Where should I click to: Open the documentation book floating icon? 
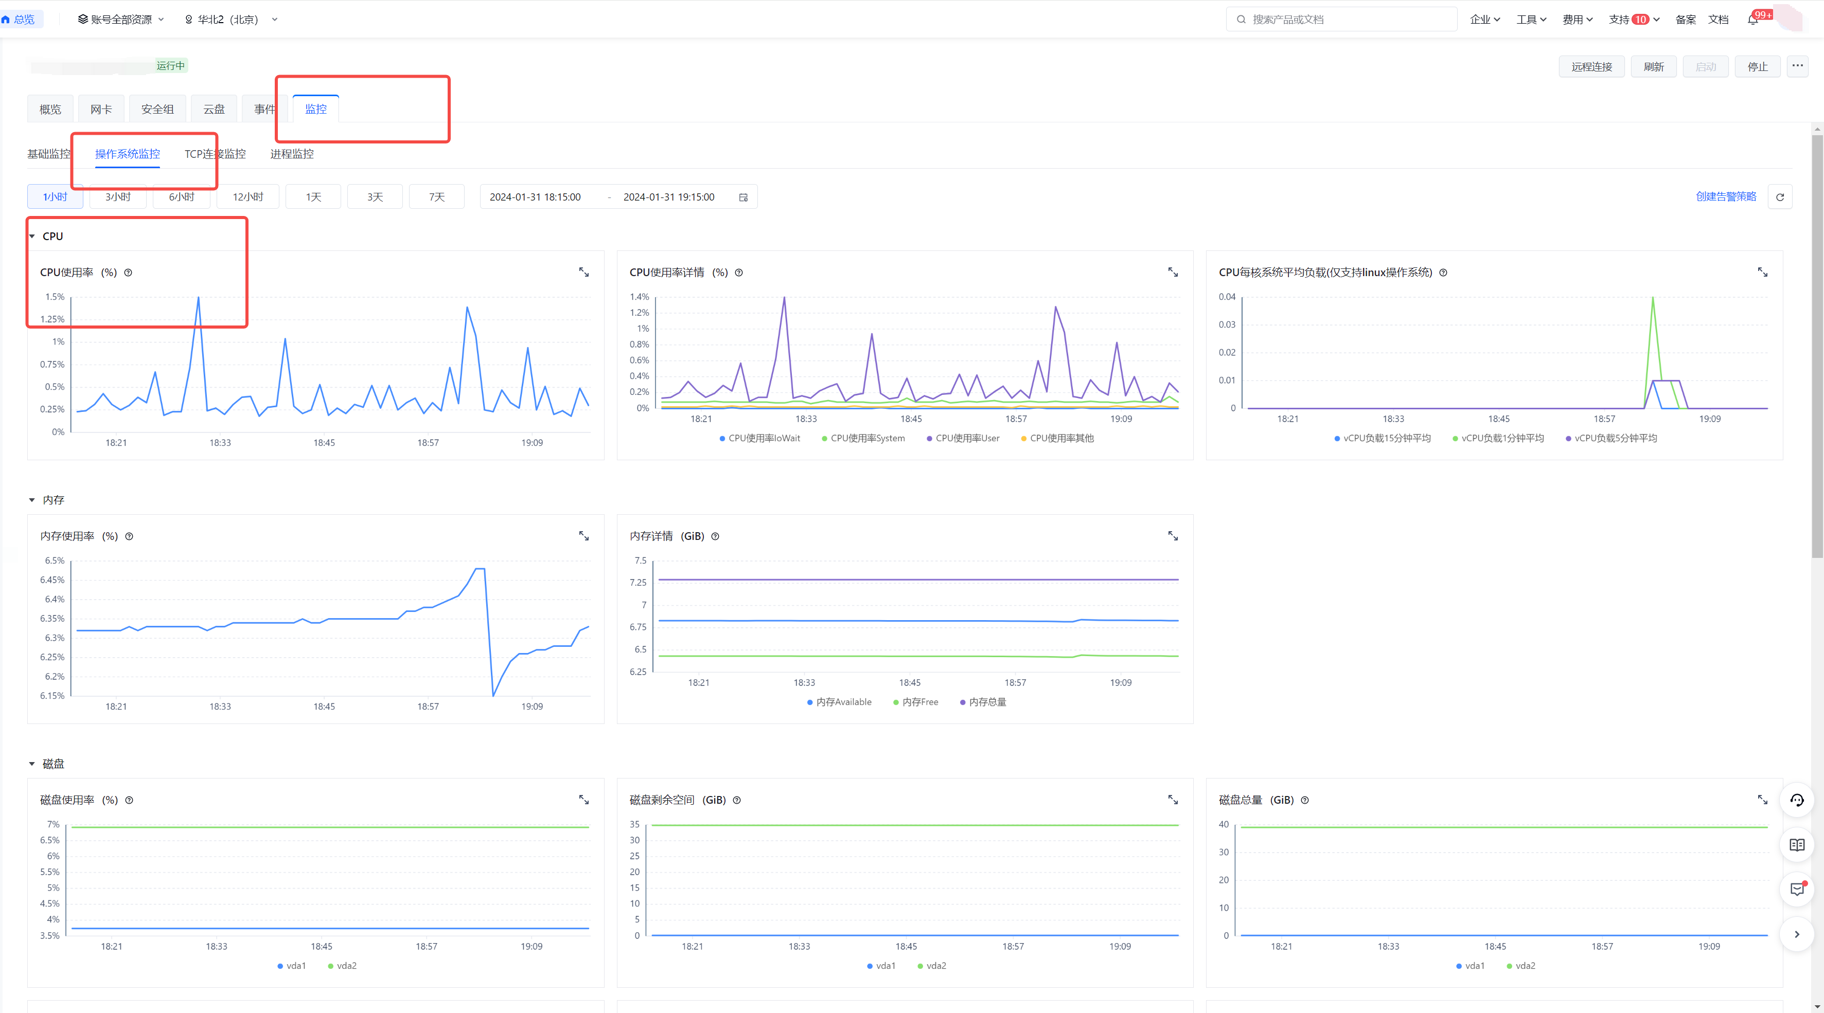(x=1796, y=845)
